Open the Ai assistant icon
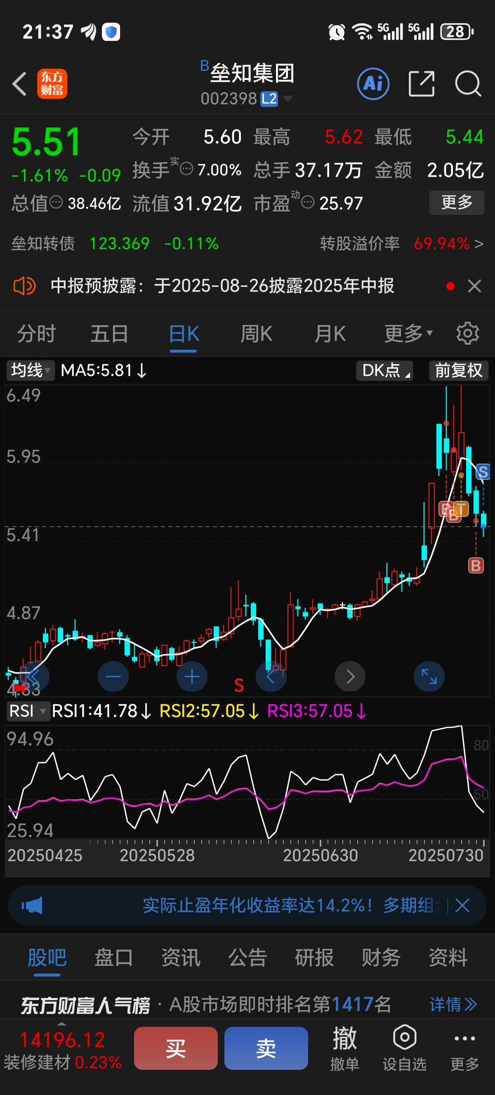The width and height of the screenshot is (495, 1095). [x=373, y=83]
